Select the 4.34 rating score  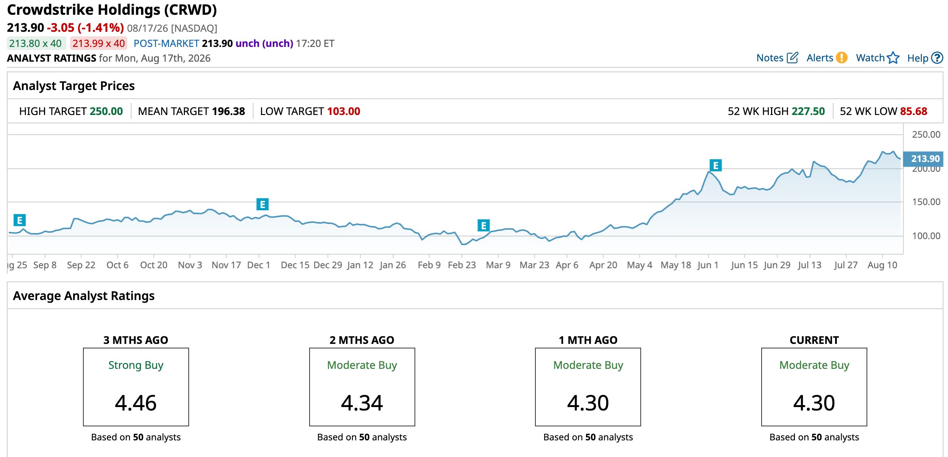(362, 403)
